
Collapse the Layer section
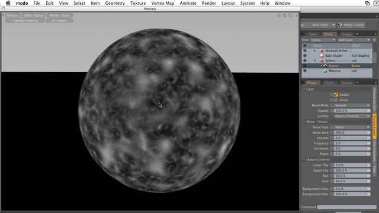click(x=304, y=89)
